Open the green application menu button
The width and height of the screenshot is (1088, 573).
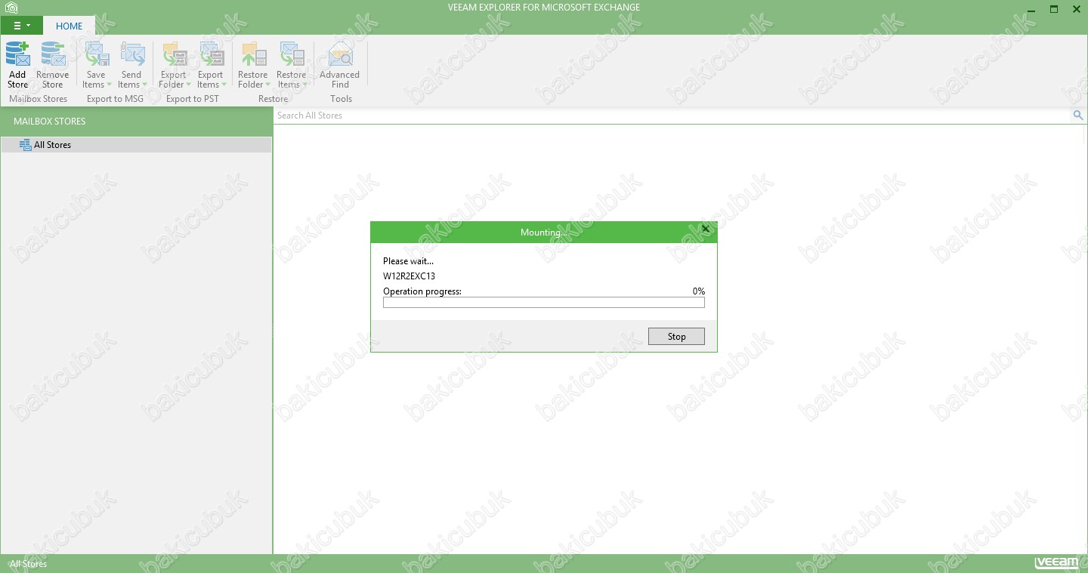coord(21,26)
